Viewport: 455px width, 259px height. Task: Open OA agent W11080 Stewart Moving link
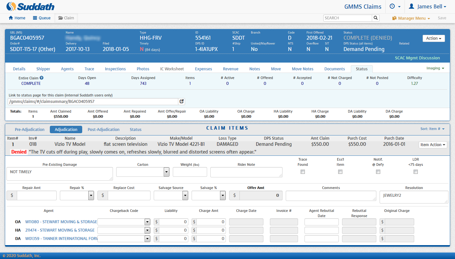(x=61, y=222)
